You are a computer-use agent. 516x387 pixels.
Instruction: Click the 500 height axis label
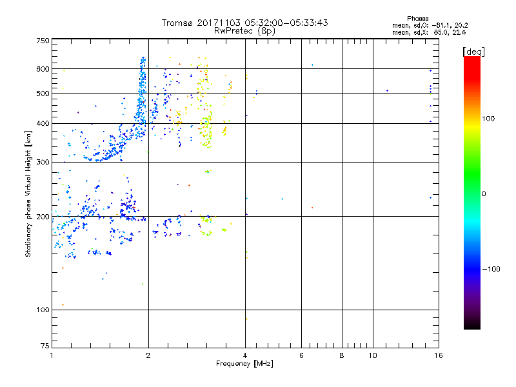point(43,94)
